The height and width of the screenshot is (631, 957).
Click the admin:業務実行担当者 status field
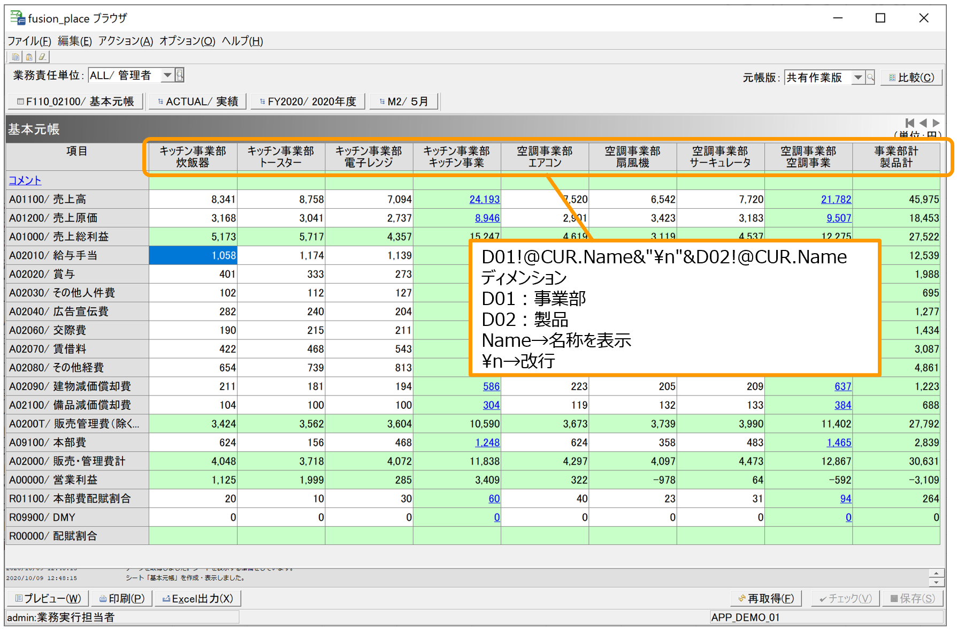click(x=122, y=617)
